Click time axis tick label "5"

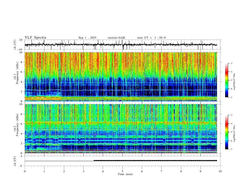point(122,171)
